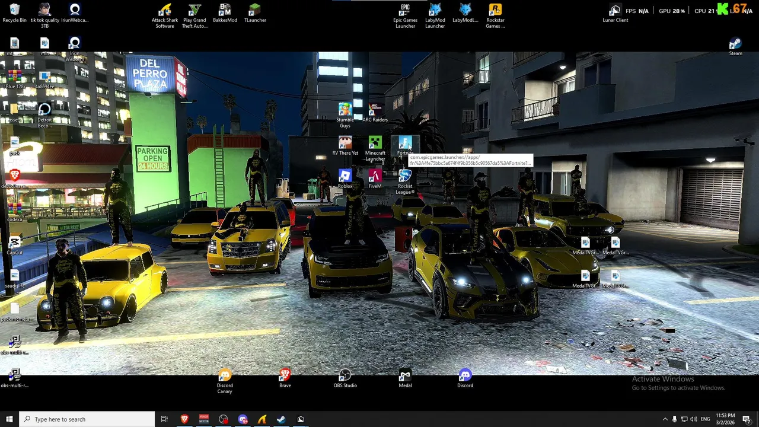Image resolution: width=759 pixels, height=427 pixels.
Task: Open the TLauncher desktop shortcut
Action: [x=255, y=13]
